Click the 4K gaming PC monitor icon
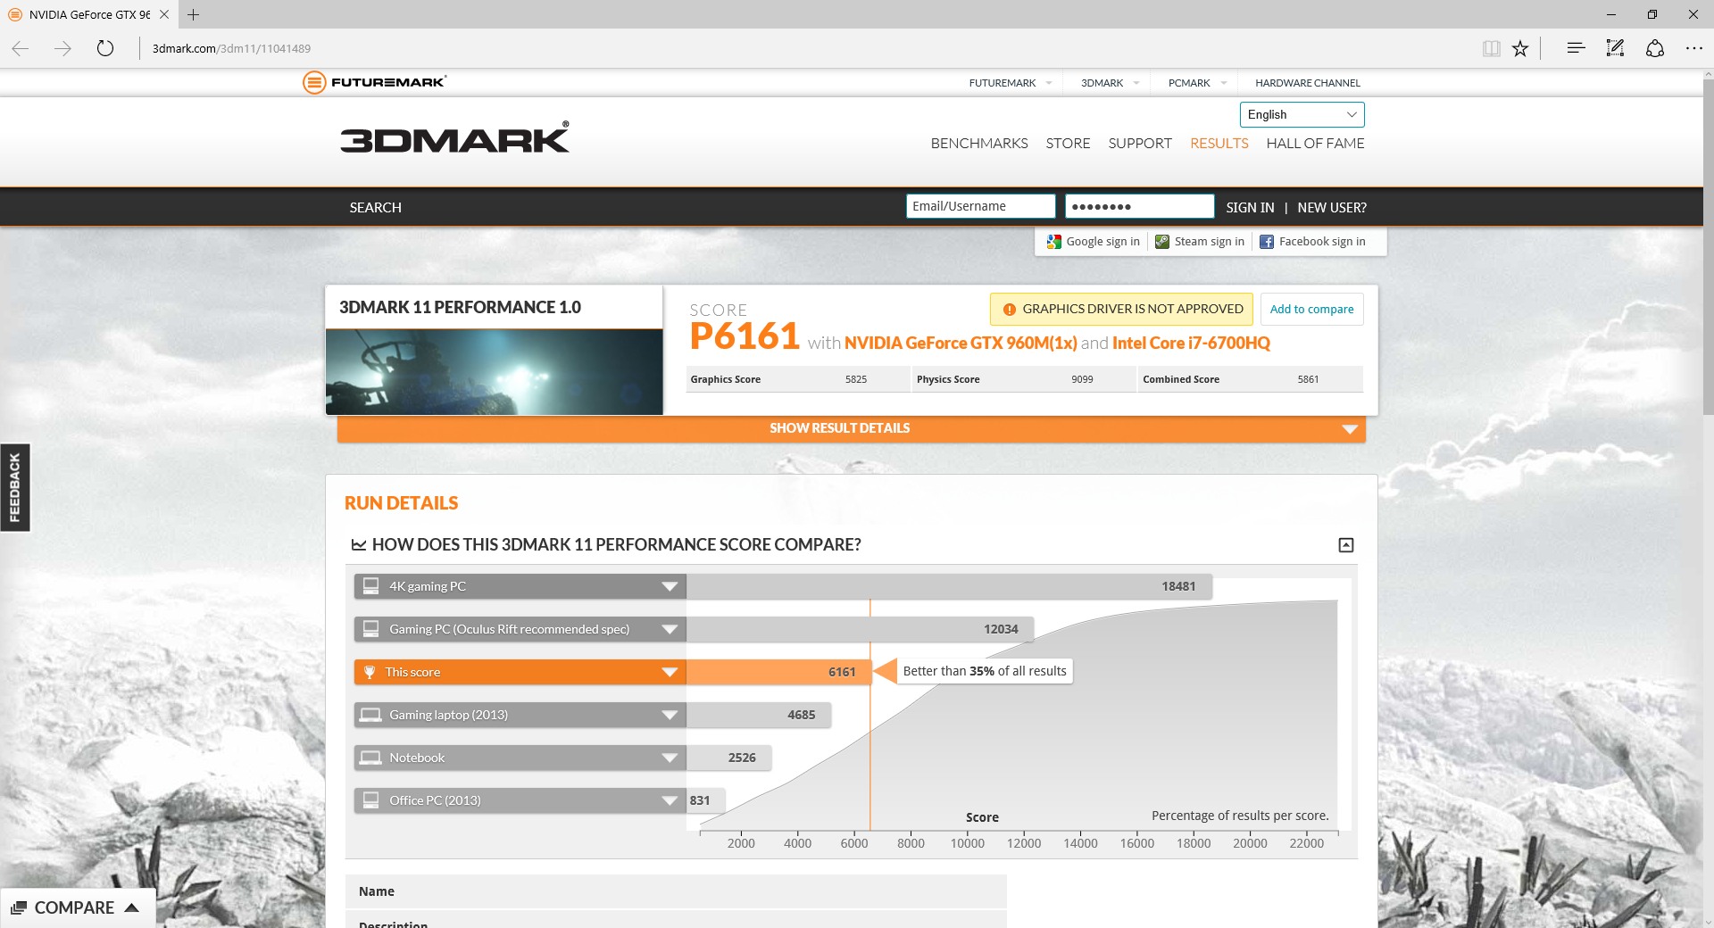Image resolution: width=1714 pixels, height=928 pixels. point(370,586)
